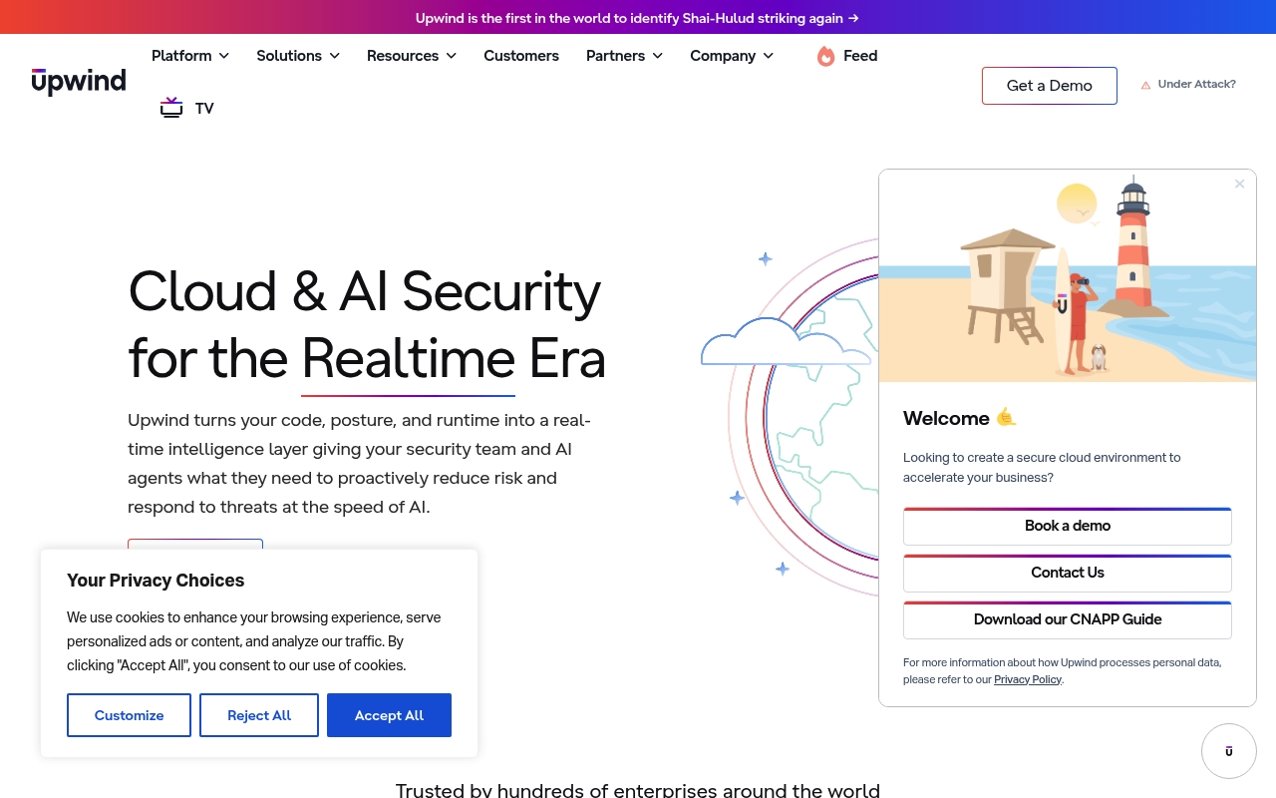Click the Solutions menu label
1276x798 pixels.
[289, 56]
